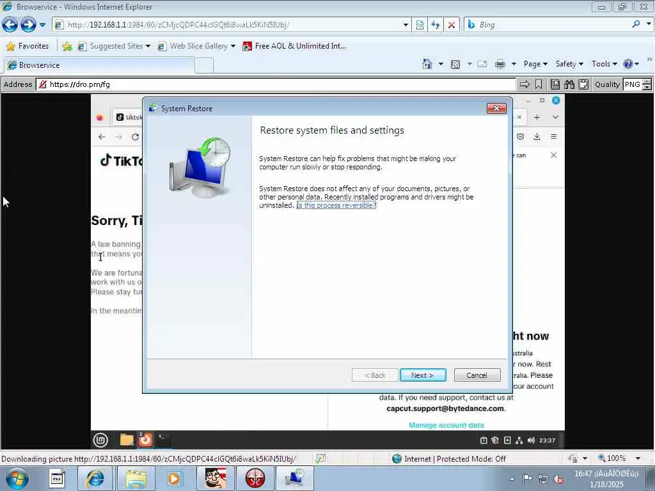Click the Browservice Address field with https://dro.pm/fg
Image resolution: width=655 pixels, height=491 pixels.
[x=276, y=84]
